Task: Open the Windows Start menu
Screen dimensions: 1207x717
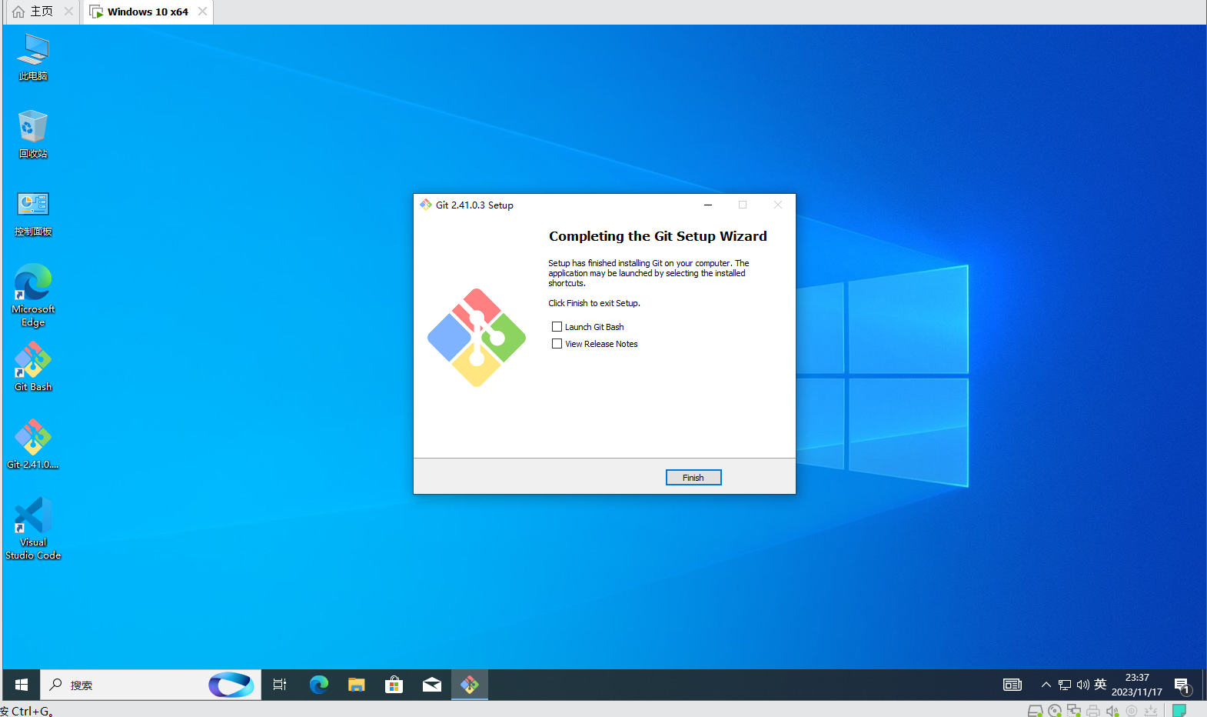Action: point(22,685)
